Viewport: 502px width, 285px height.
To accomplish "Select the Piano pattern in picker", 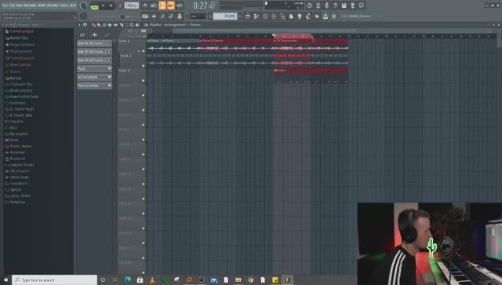I will 94,68.
